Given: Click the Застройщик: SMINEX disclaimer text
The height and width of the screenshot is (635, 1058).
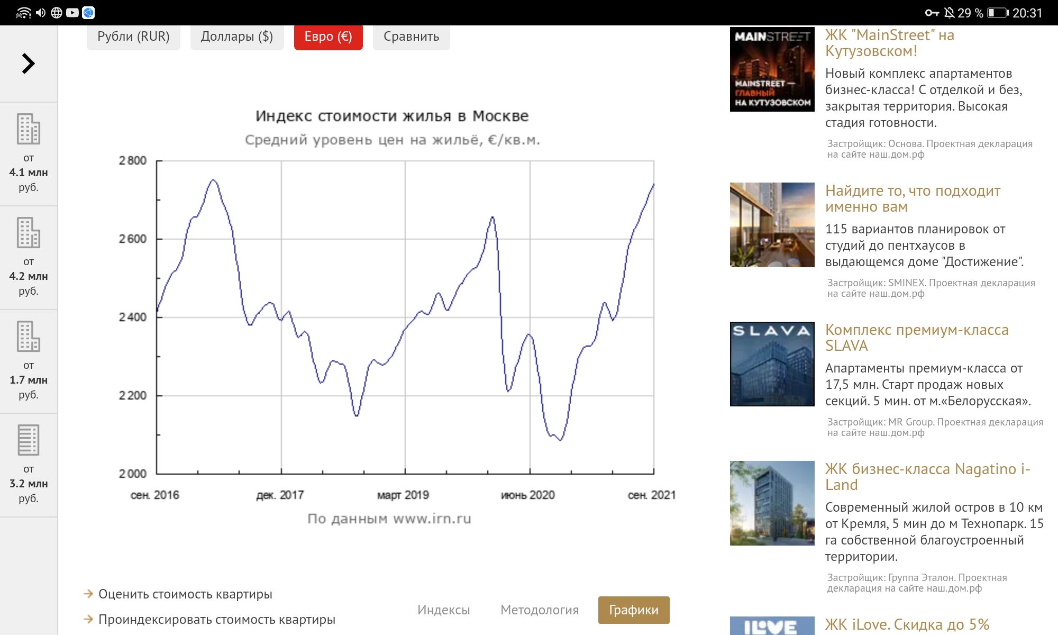Looking at the screenshot, I should pos(931,288).
